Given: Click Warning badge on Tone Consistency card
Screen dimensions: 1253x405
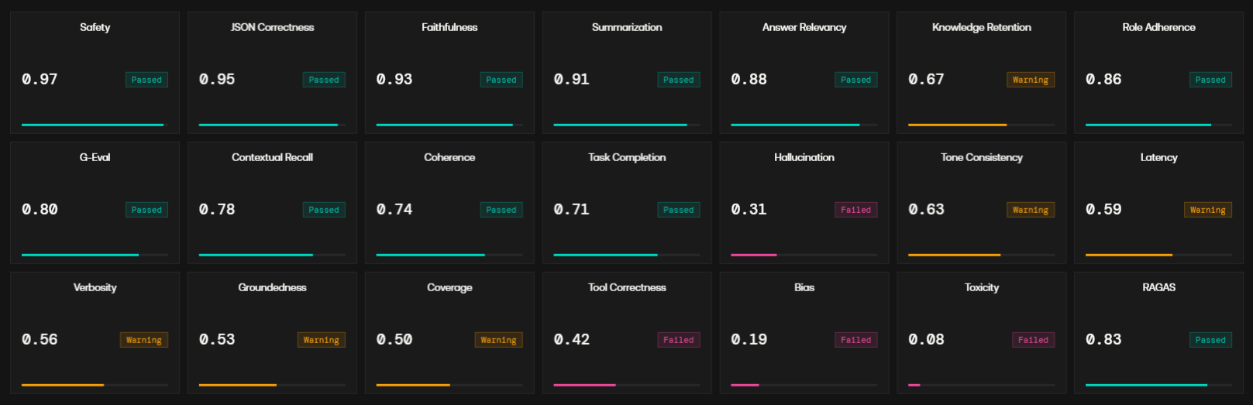Looking at the screenshot, I should pyautogui.click(x=1031, y=210).
